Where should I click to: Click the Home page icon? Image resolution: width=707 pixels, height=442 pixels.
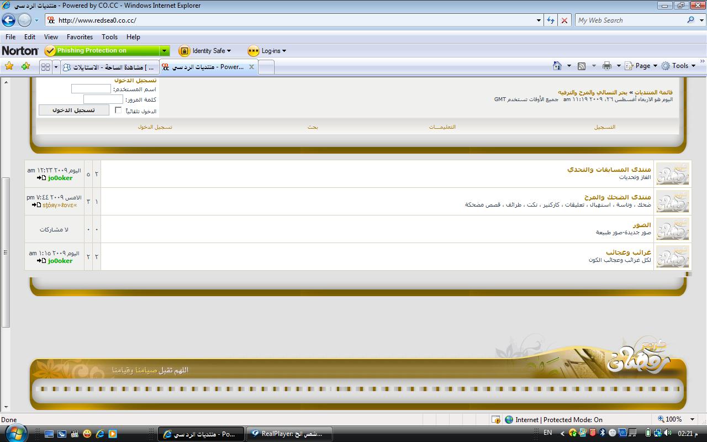point(557,66)
